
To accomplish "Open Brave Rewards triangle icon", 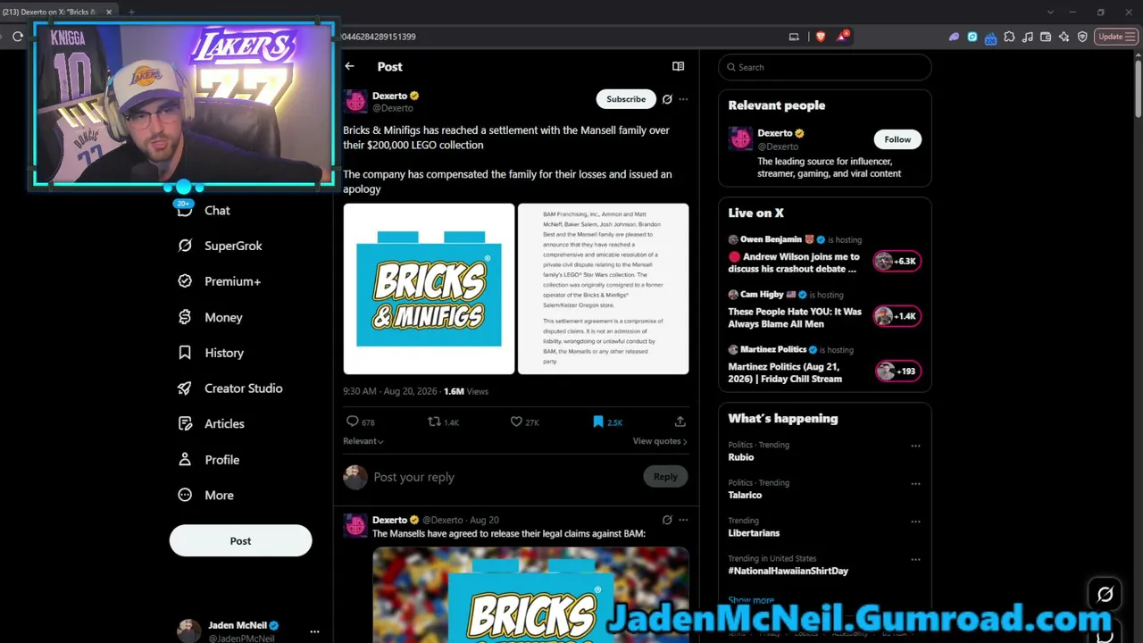I will (843, 37).
